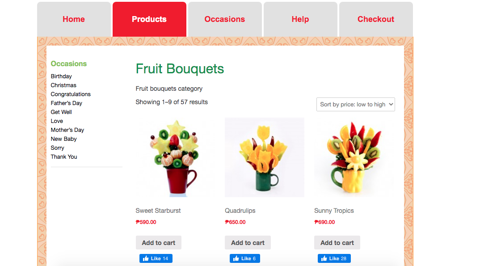Select the Get Well occasion
Screen dimensions: 501x266
[x=61, y=112]
